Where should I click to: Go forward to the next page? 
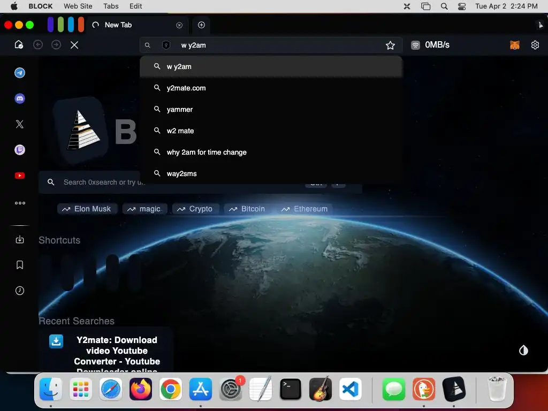click(x=56, y=45)
